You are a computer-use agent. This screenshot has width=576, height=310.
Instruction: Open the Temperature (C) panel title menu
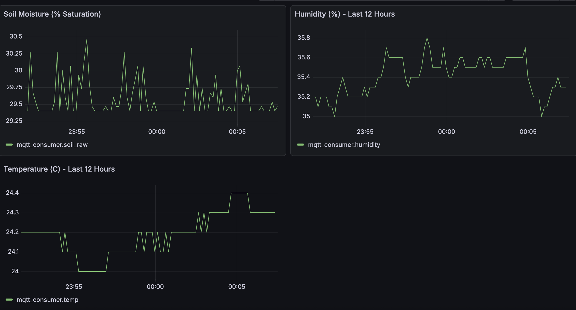(x=59, y=169)
